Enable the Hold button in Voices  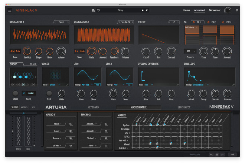pos(49,94)
